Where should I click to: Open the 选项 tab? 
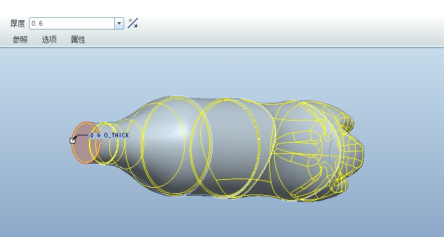(x=49, y=39)
